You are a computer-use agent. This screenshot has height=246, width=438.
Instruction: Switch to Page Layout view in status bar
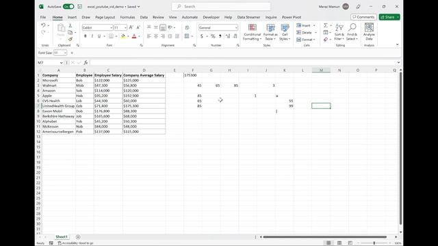[339, 243]
